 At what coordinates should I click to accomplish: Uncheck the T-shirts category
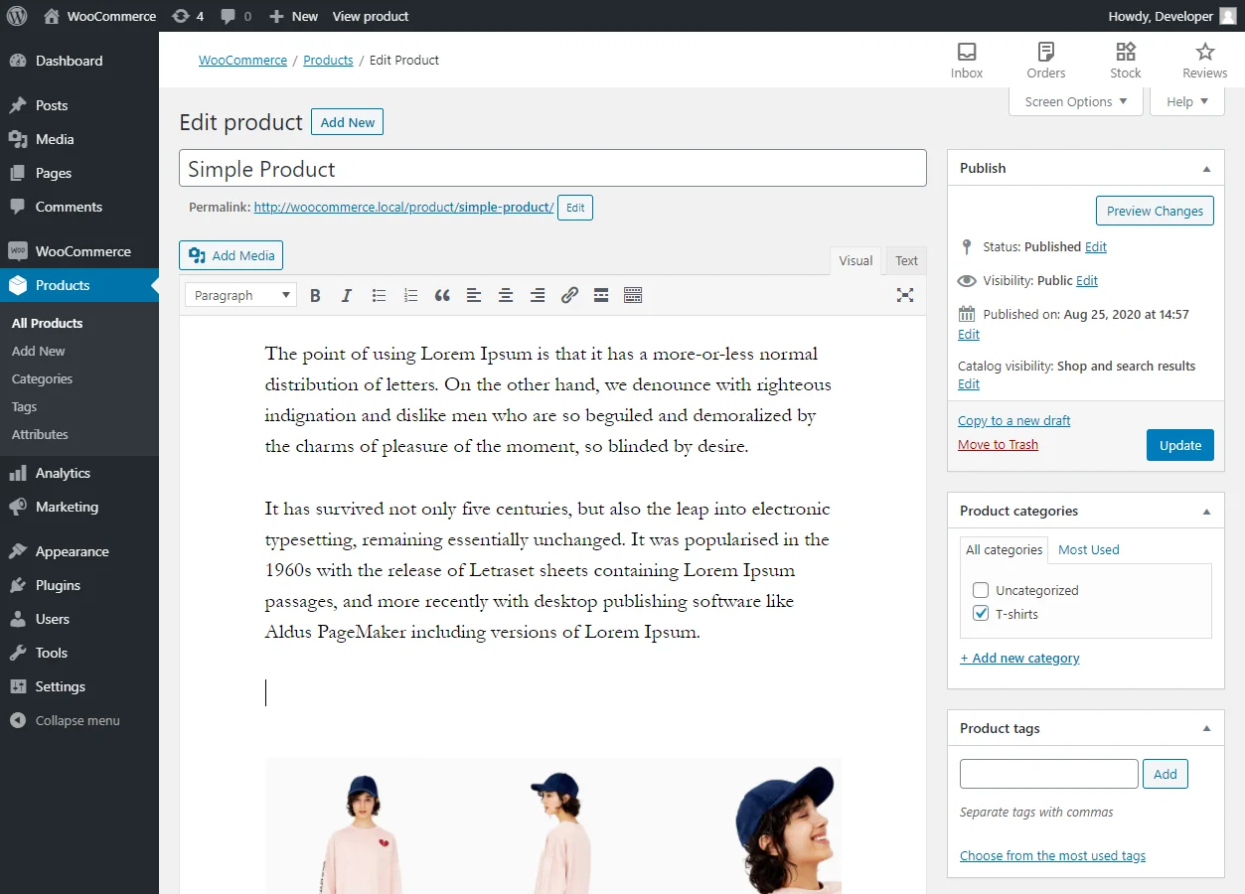coord(981,614)
